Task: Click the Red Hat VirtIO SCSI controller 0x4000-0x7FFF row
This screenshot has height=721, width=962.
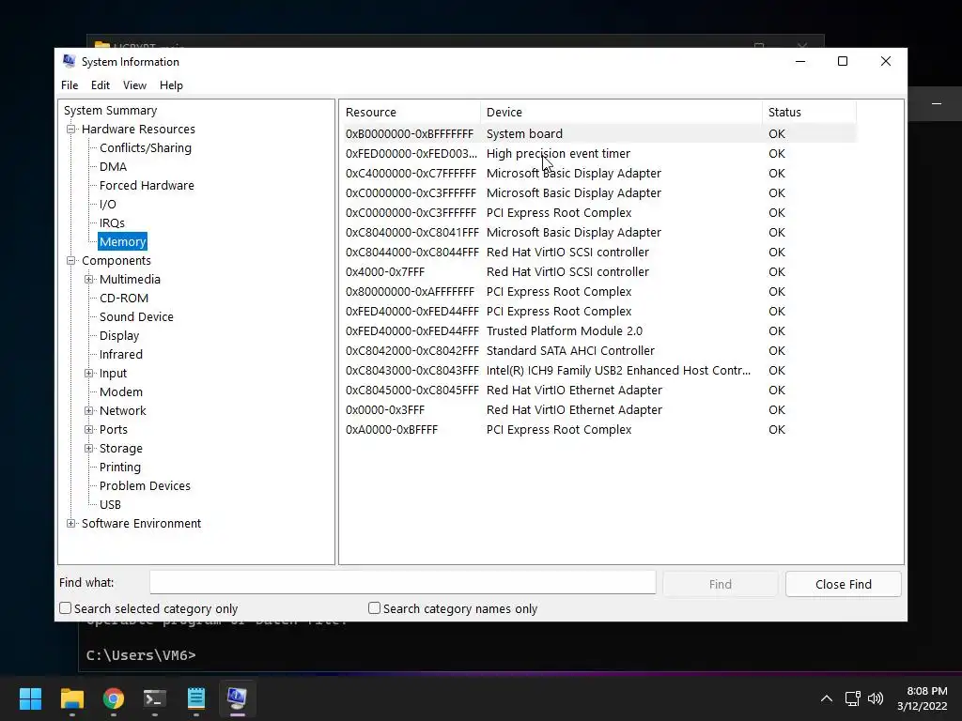Action: [x=598, y=271]
